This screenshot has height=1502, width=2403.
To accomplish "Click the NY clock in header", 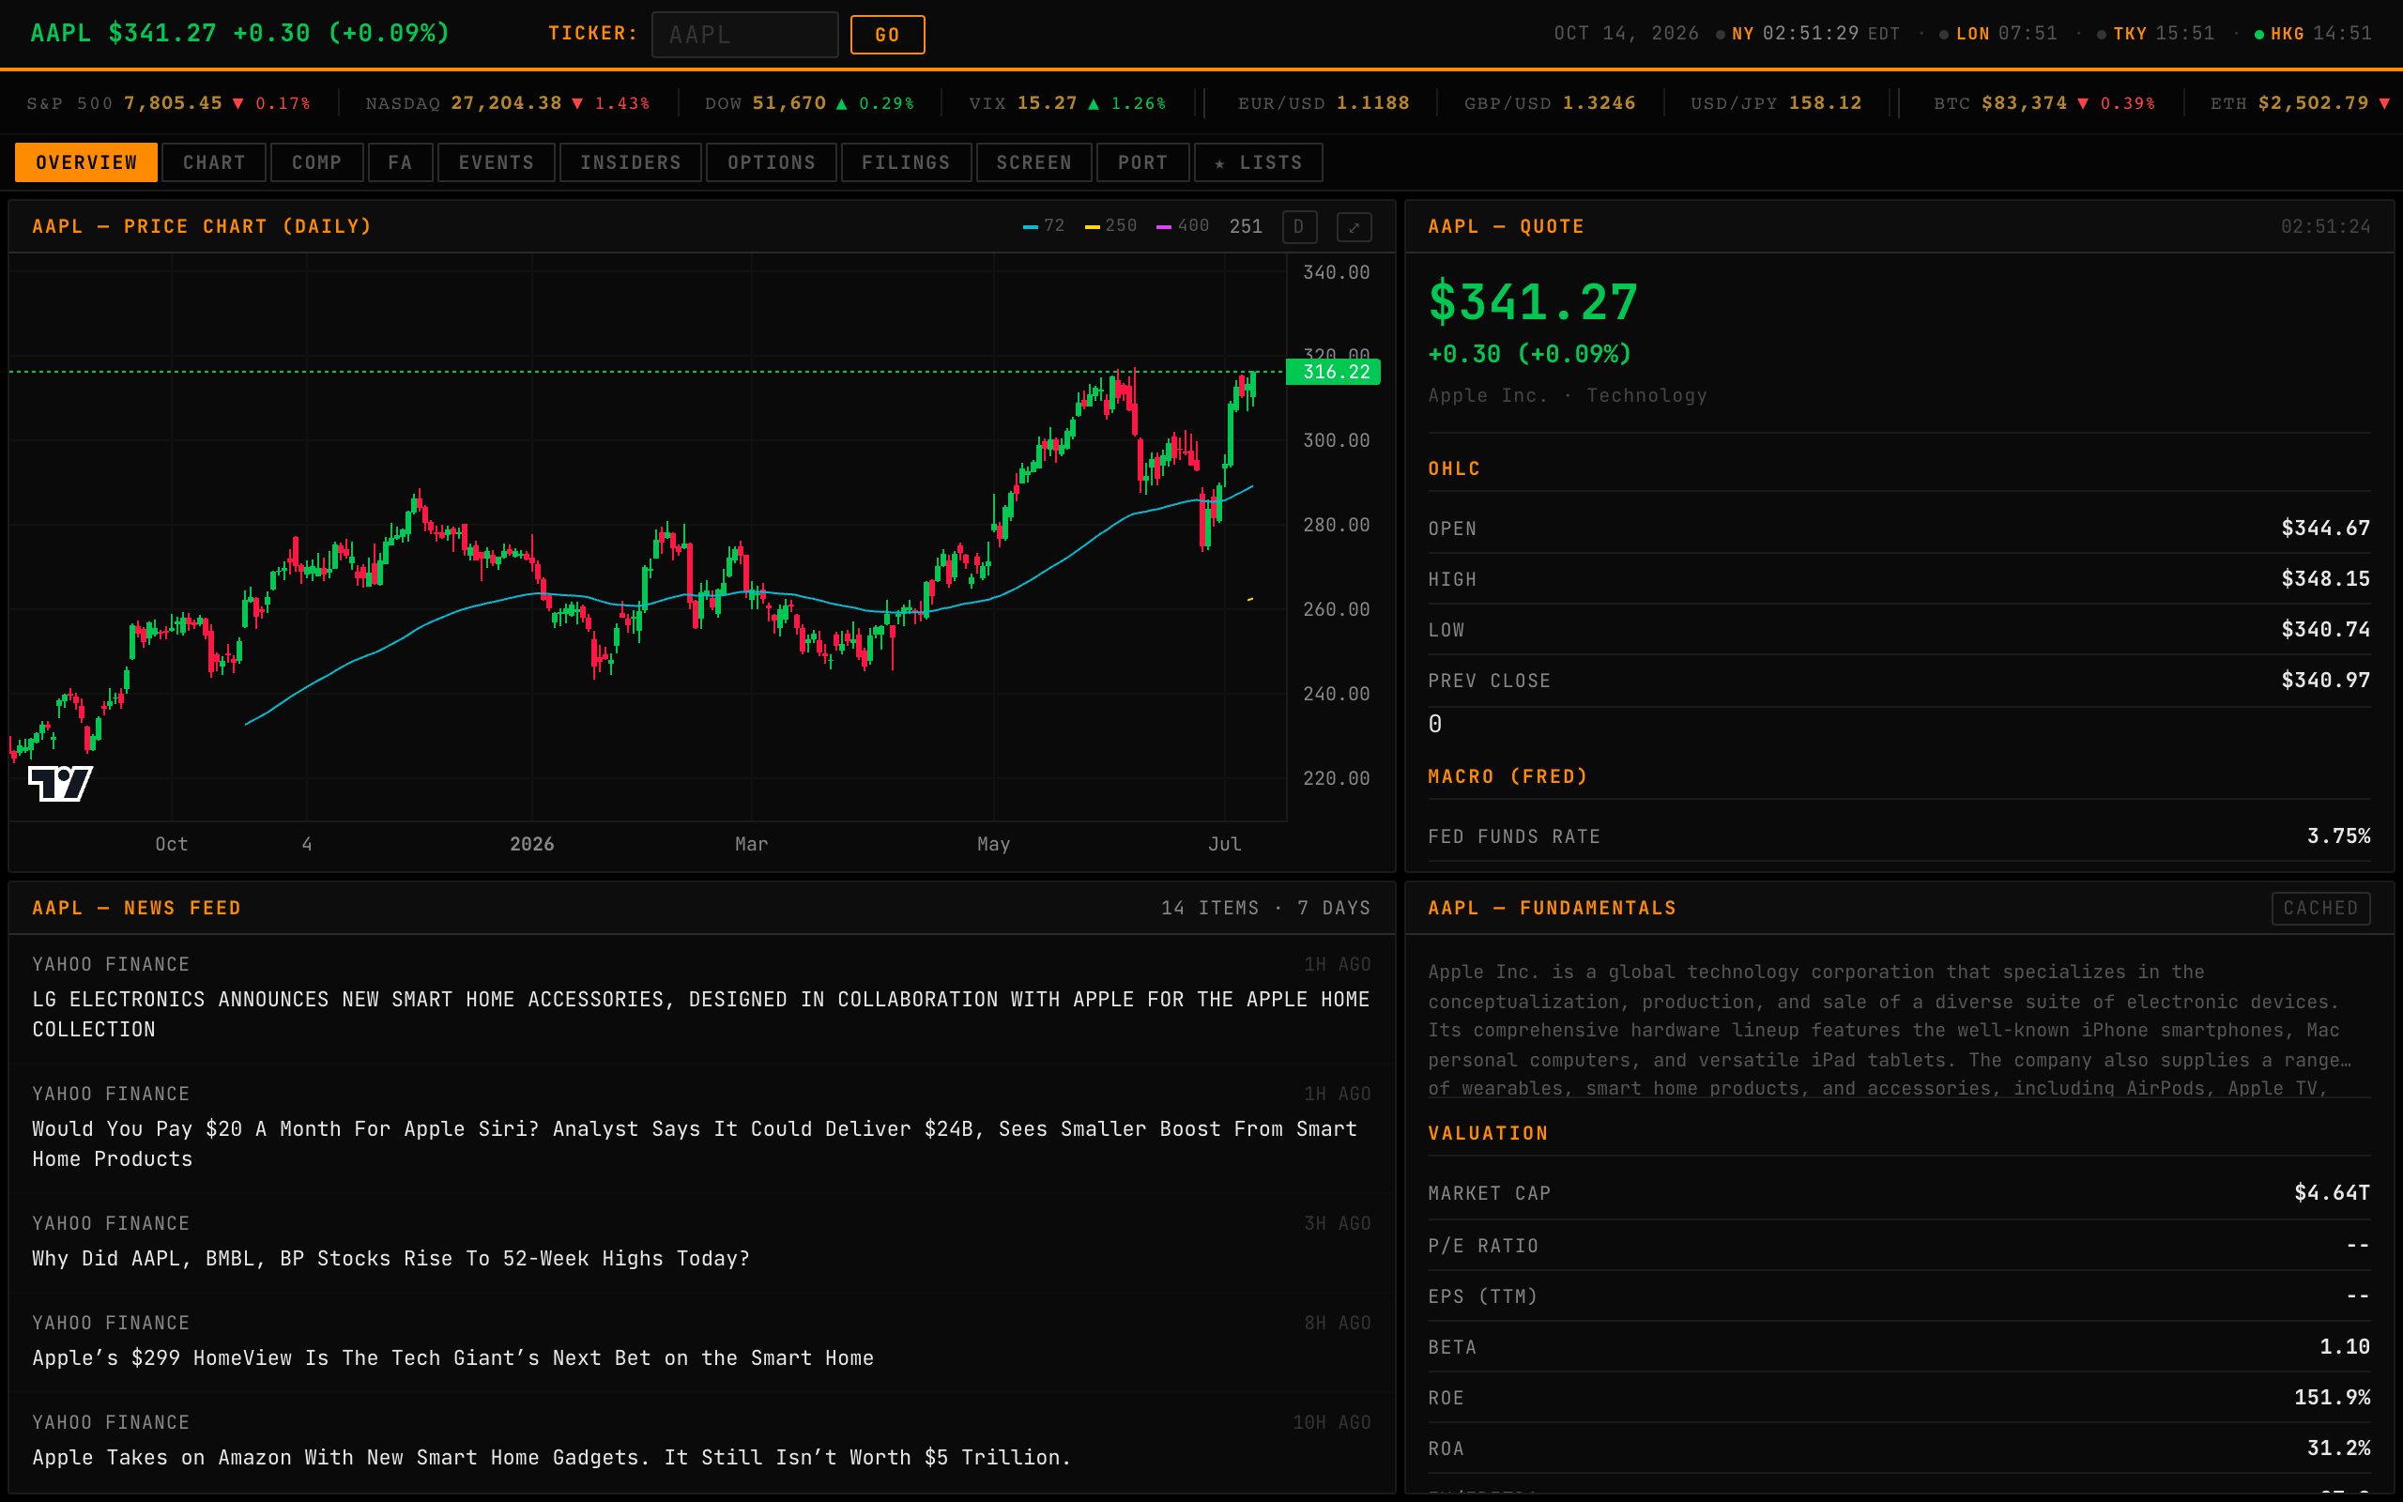I will click(x=1807, y=34).
